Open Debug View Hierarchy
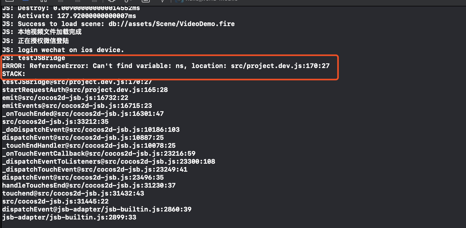The image size is (466, 228). coord(112,1)
